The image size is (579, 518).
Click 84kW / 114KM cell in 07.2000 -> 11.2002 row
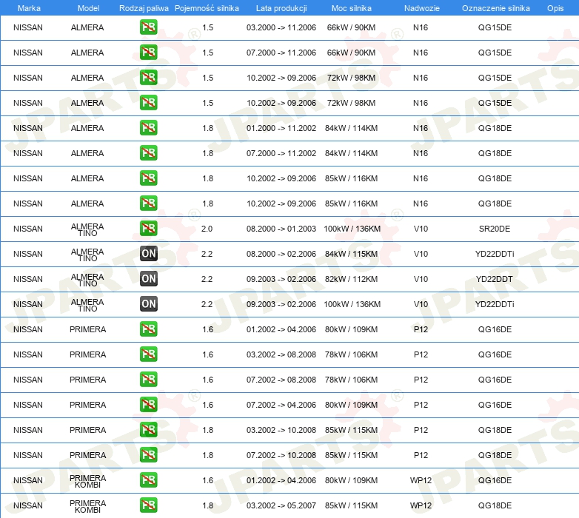click(351, 153)
